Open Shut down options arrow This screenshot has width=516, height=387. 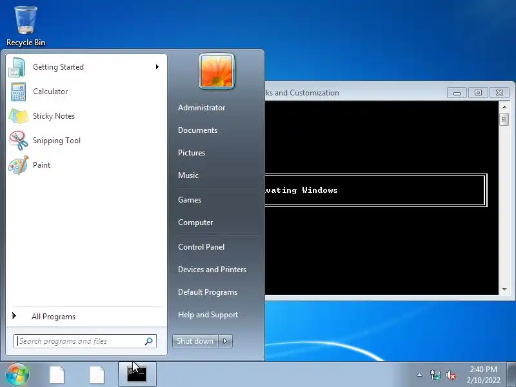tap(225, 341)
